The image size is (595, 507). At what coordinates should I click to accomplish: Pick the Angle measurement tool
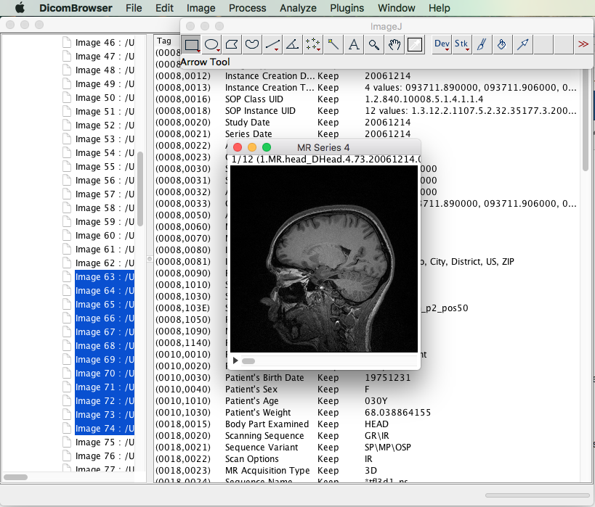tap(292, 45)
